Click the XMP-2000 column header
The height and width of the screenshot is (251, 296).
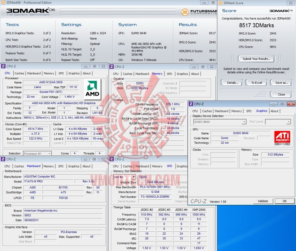199,210
